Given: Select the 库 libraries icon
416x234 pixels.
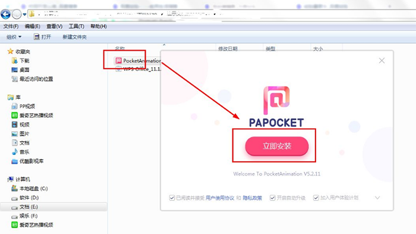Looking at the screenshot, I should 11,97.
